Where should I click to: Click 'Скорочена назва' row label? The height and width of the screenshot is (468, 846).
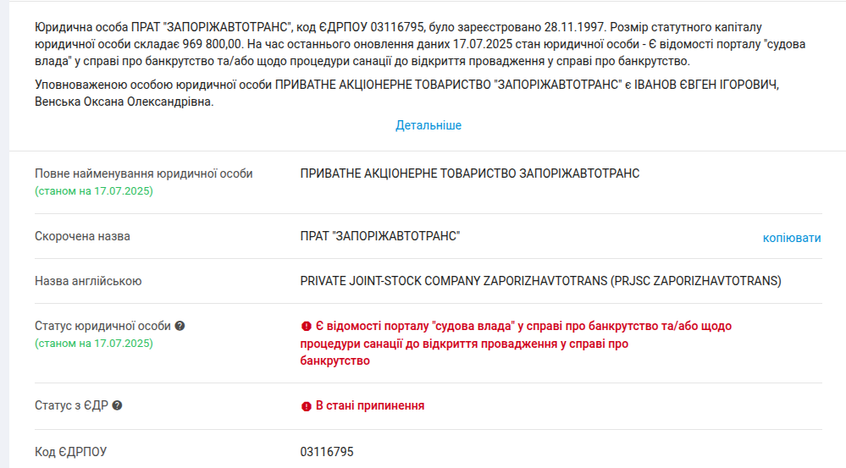pyautogui.click(x=82, y=236)
